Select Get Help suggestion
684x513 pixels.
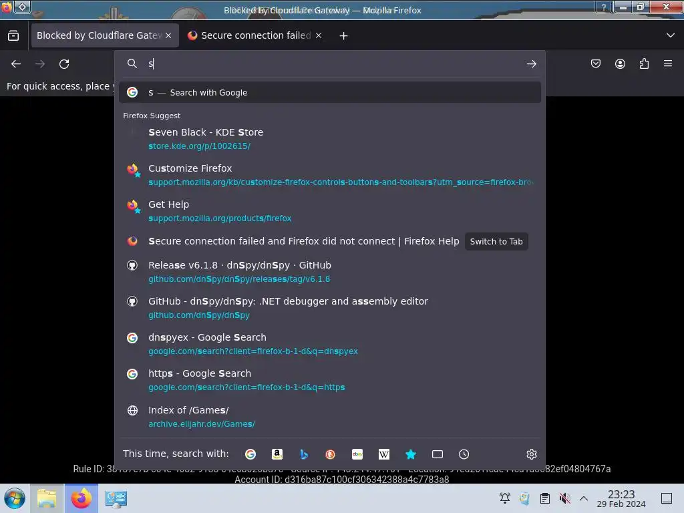[x=330, y=211]
